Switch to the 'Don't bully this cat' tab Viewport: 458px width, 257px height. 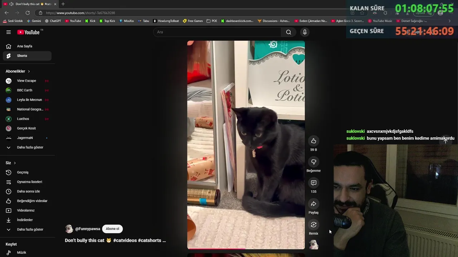(30, 4)
